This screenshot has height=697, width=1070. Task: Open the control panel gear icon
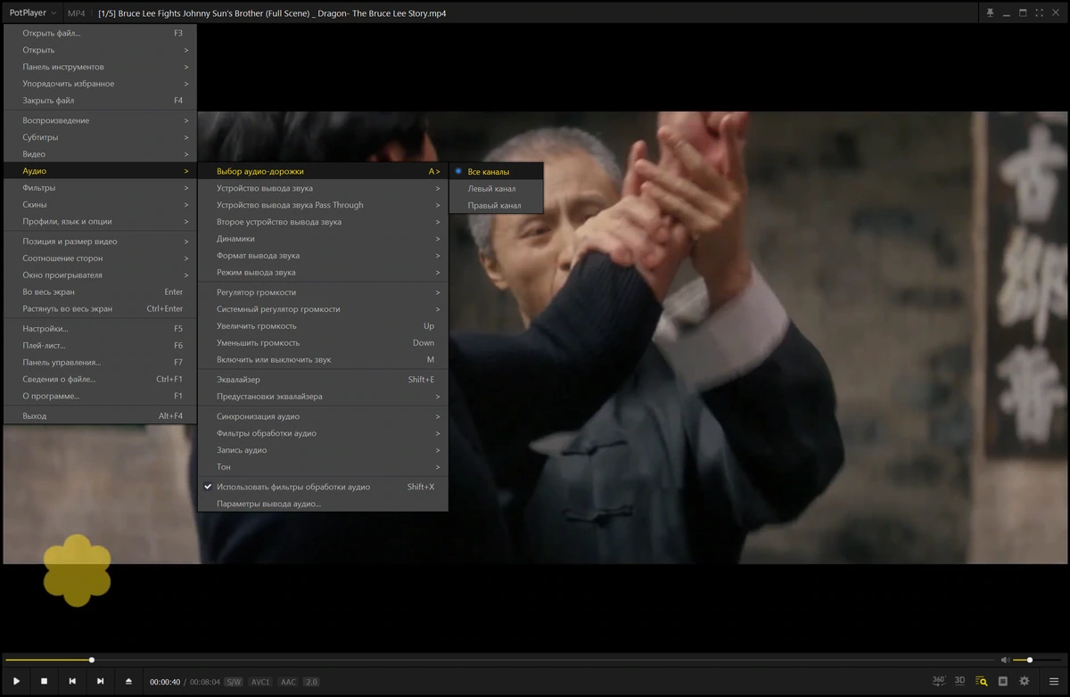pos(1024,681)
